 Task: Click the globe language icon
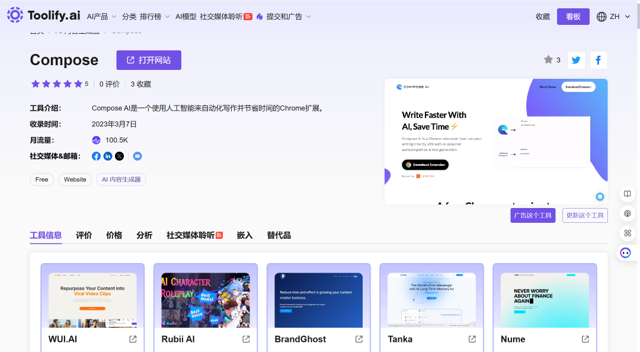[x=601, y=17]
